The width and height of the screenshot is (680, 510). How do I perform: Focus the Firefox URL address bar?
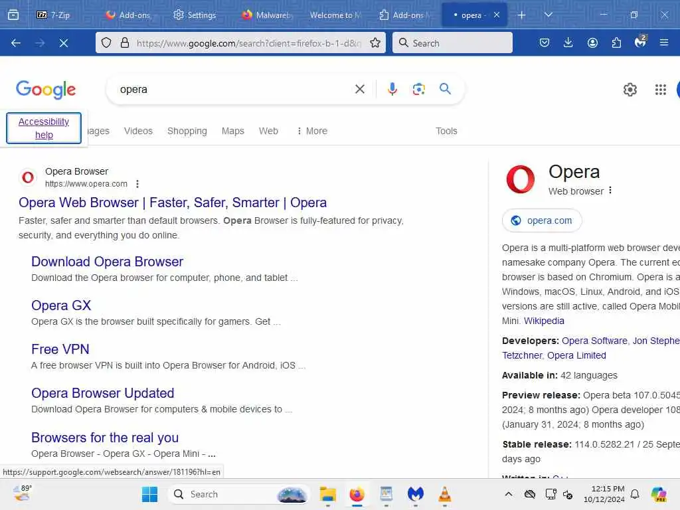click(248, 42)
